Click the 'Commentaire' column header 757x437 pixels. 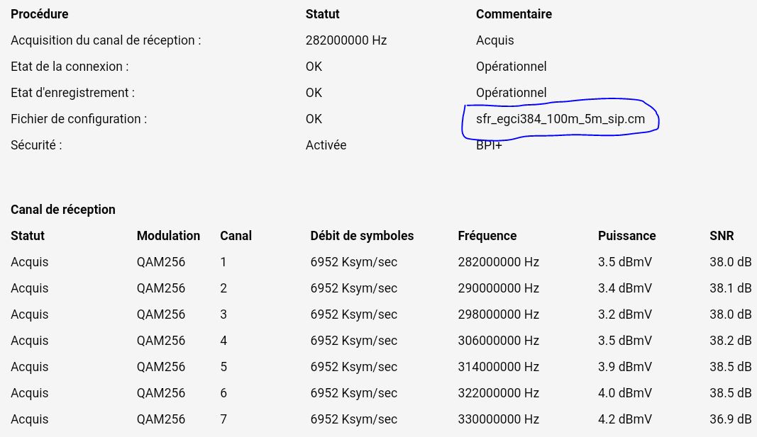(514, 14)
